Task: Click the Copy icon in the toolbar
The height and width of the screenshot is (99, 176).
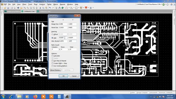Action: 43,8
